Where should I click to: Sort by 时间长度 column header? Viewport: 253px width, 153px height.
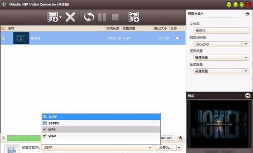pos(113,28)
